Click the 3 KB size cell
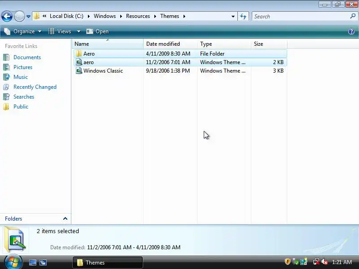 coord(278,71)
